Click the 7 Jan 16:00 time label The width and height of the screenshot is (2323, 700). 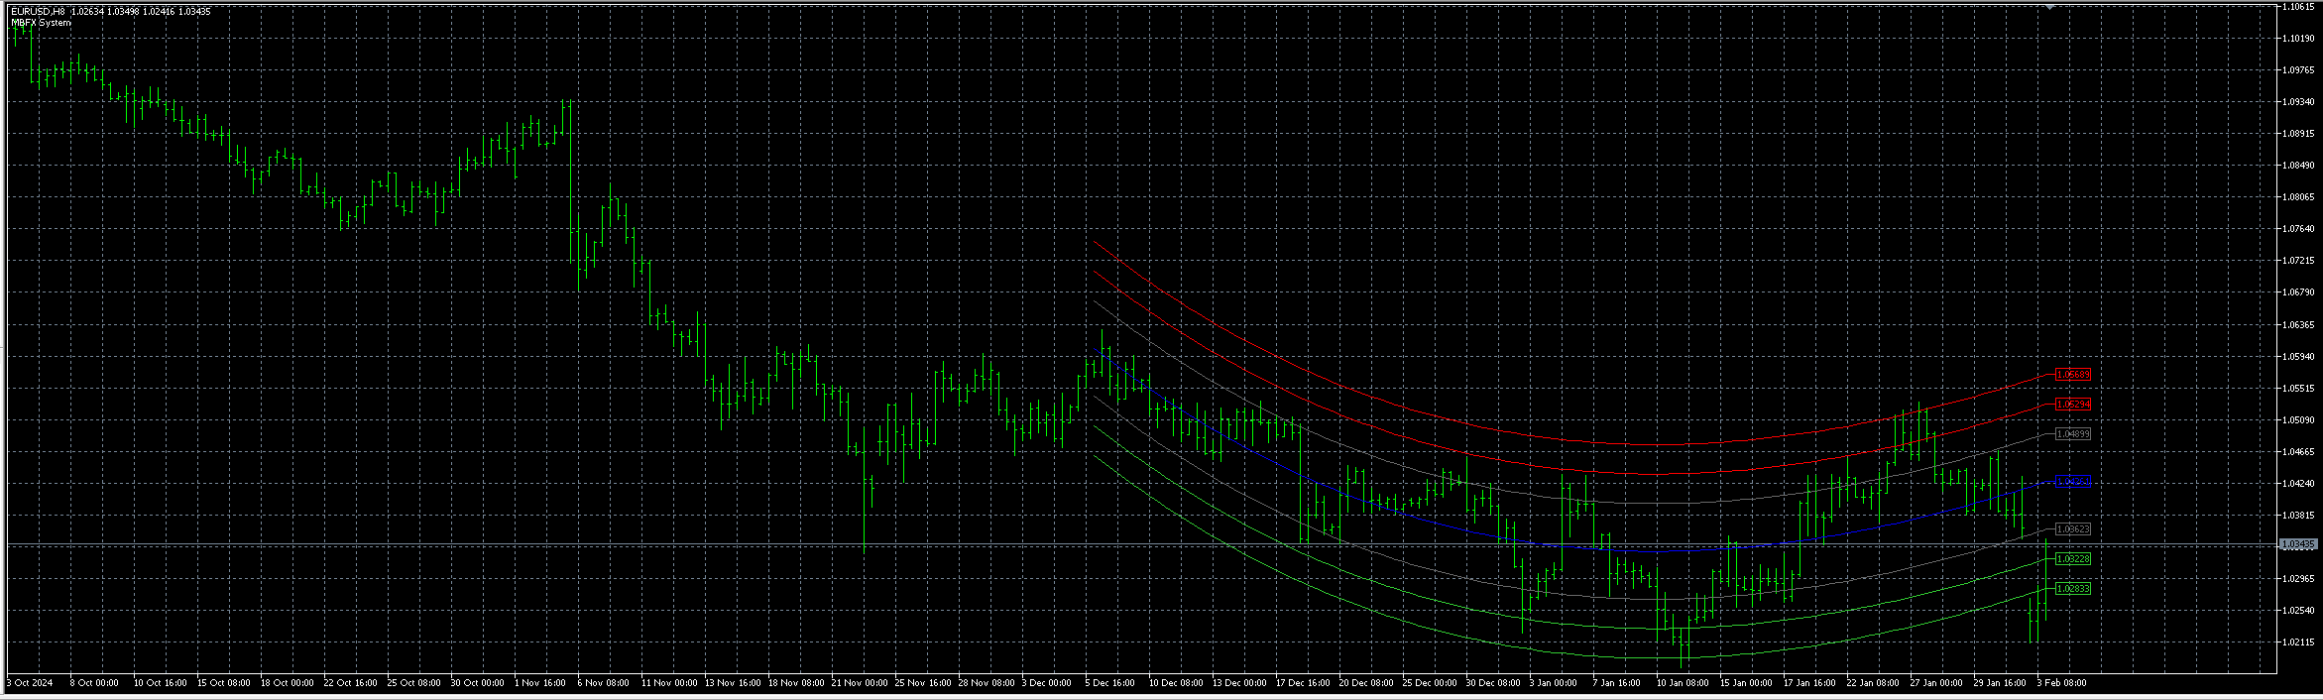tap(1617, 683)
